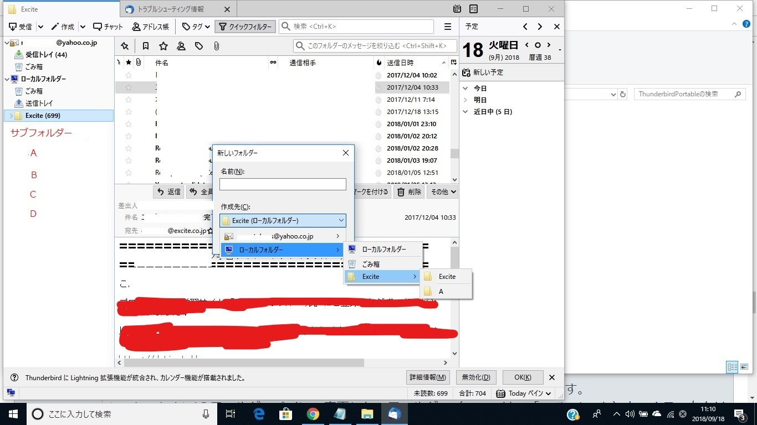Open the calendar tab icon
This screenshot has width=757, height=425.
pos(457,9)
